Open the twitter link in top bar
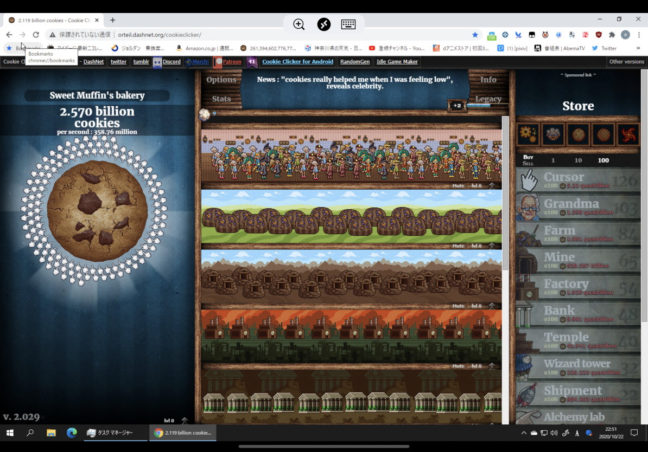Screen dimensions: 648x452 118,61
